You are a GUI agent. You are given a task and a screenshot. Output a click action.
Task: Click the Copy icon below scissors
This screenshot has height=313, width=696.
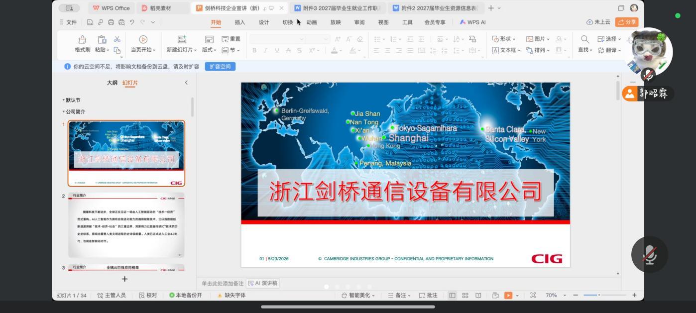point(117,50)
